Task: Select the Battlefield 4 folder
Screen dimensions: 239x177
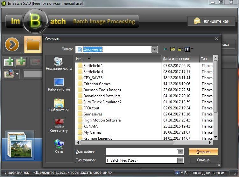Action: 93,72
